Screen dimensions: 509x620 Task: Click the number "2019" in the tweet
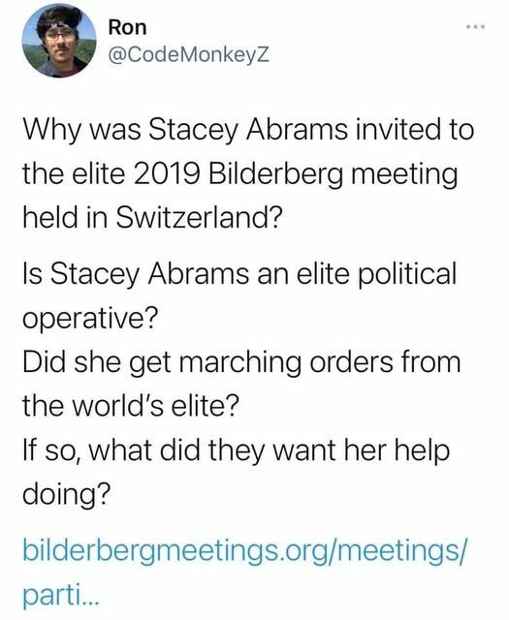pyautogui.click(x=166, y=174)
